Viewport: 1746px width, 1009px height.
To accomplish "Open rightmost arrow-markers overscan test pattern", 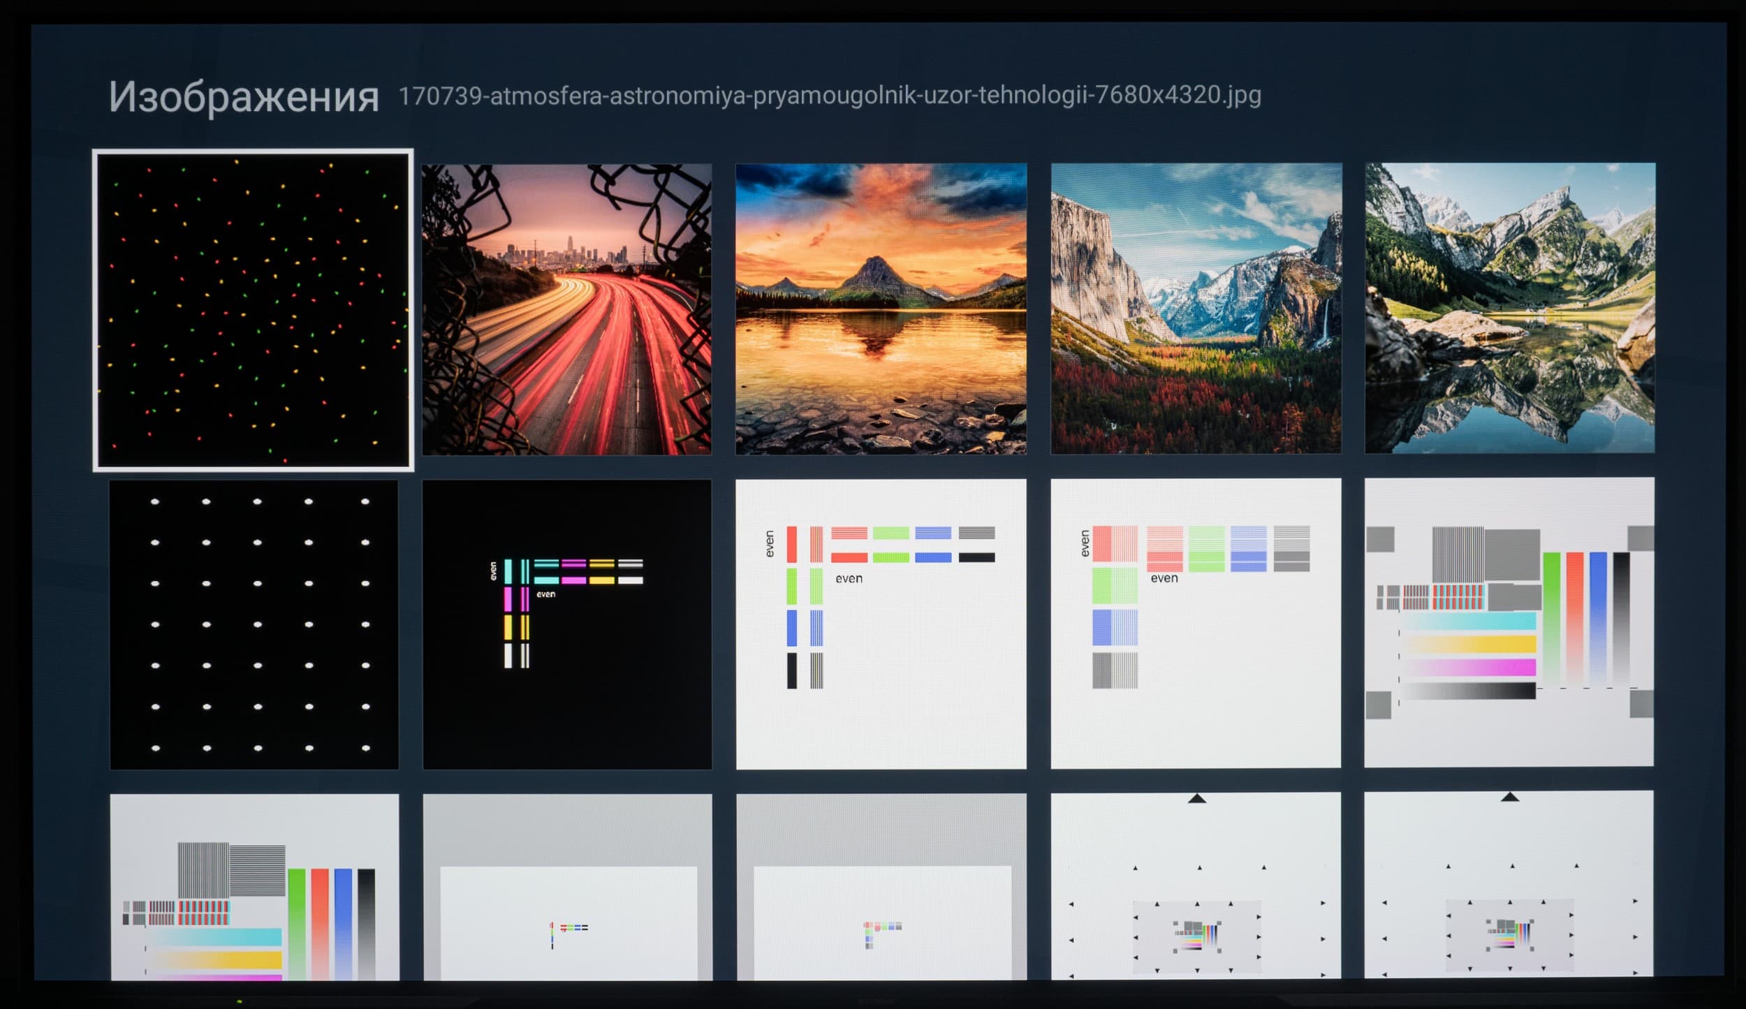I will [x=1509, y=884].
